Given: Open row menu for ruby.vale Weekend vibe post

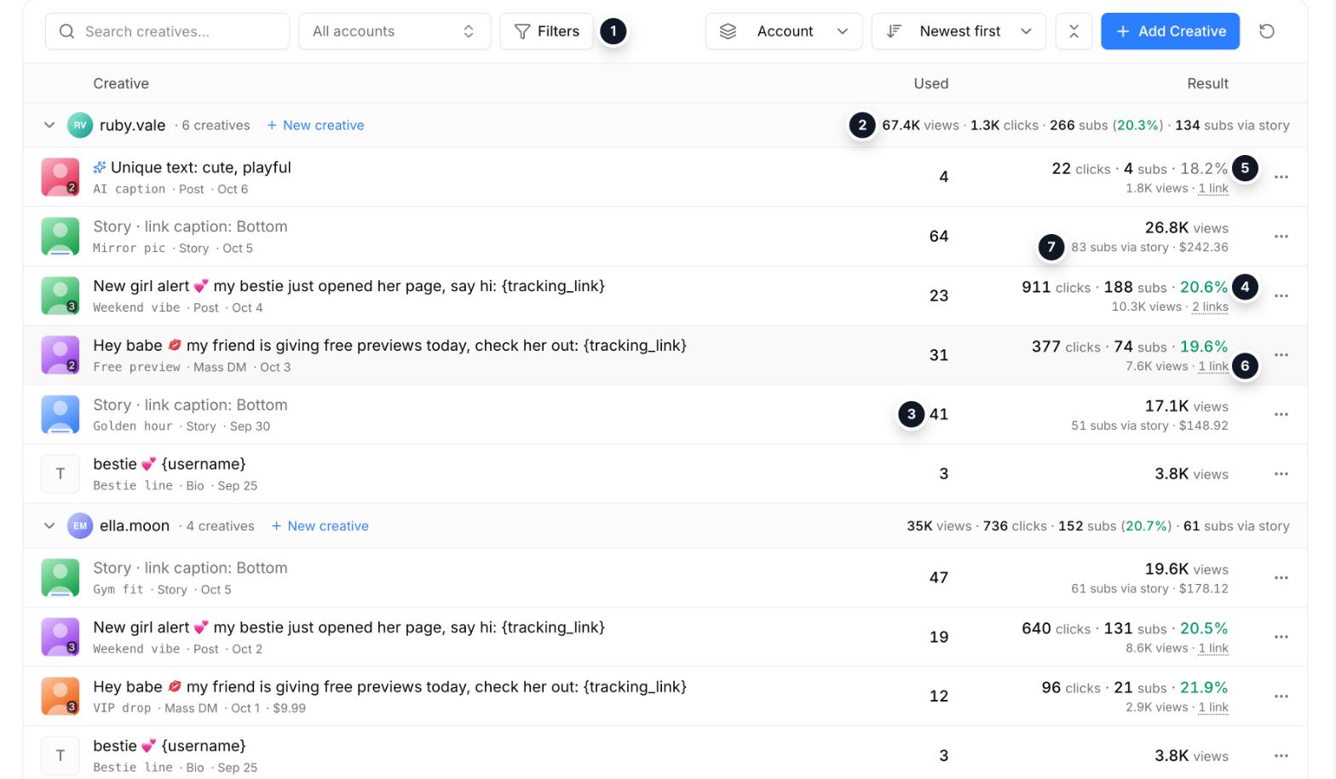Looking at the screenshot, I should (x=1281, y=296).
